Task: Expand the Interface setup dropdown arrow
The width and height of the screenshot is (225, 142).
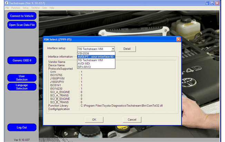Action: (x=112, y=49)
